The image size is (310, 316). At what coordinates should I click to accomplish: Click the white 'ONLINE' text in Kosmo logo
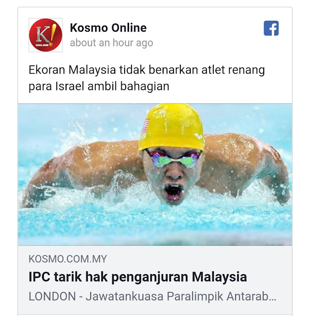click(x=42, y=45)
